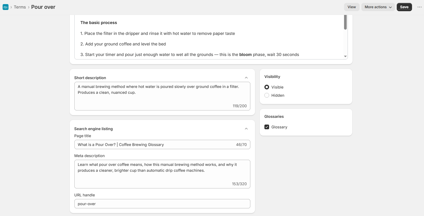The image size is (424, 216).
Task: Collapse the Search engine listing section
Action: (x=246, y=129)
